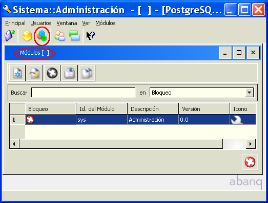Click the Icono column header
Image resolution: width=268 pixels, height=203 pixels.
click(x=243, y=109)
